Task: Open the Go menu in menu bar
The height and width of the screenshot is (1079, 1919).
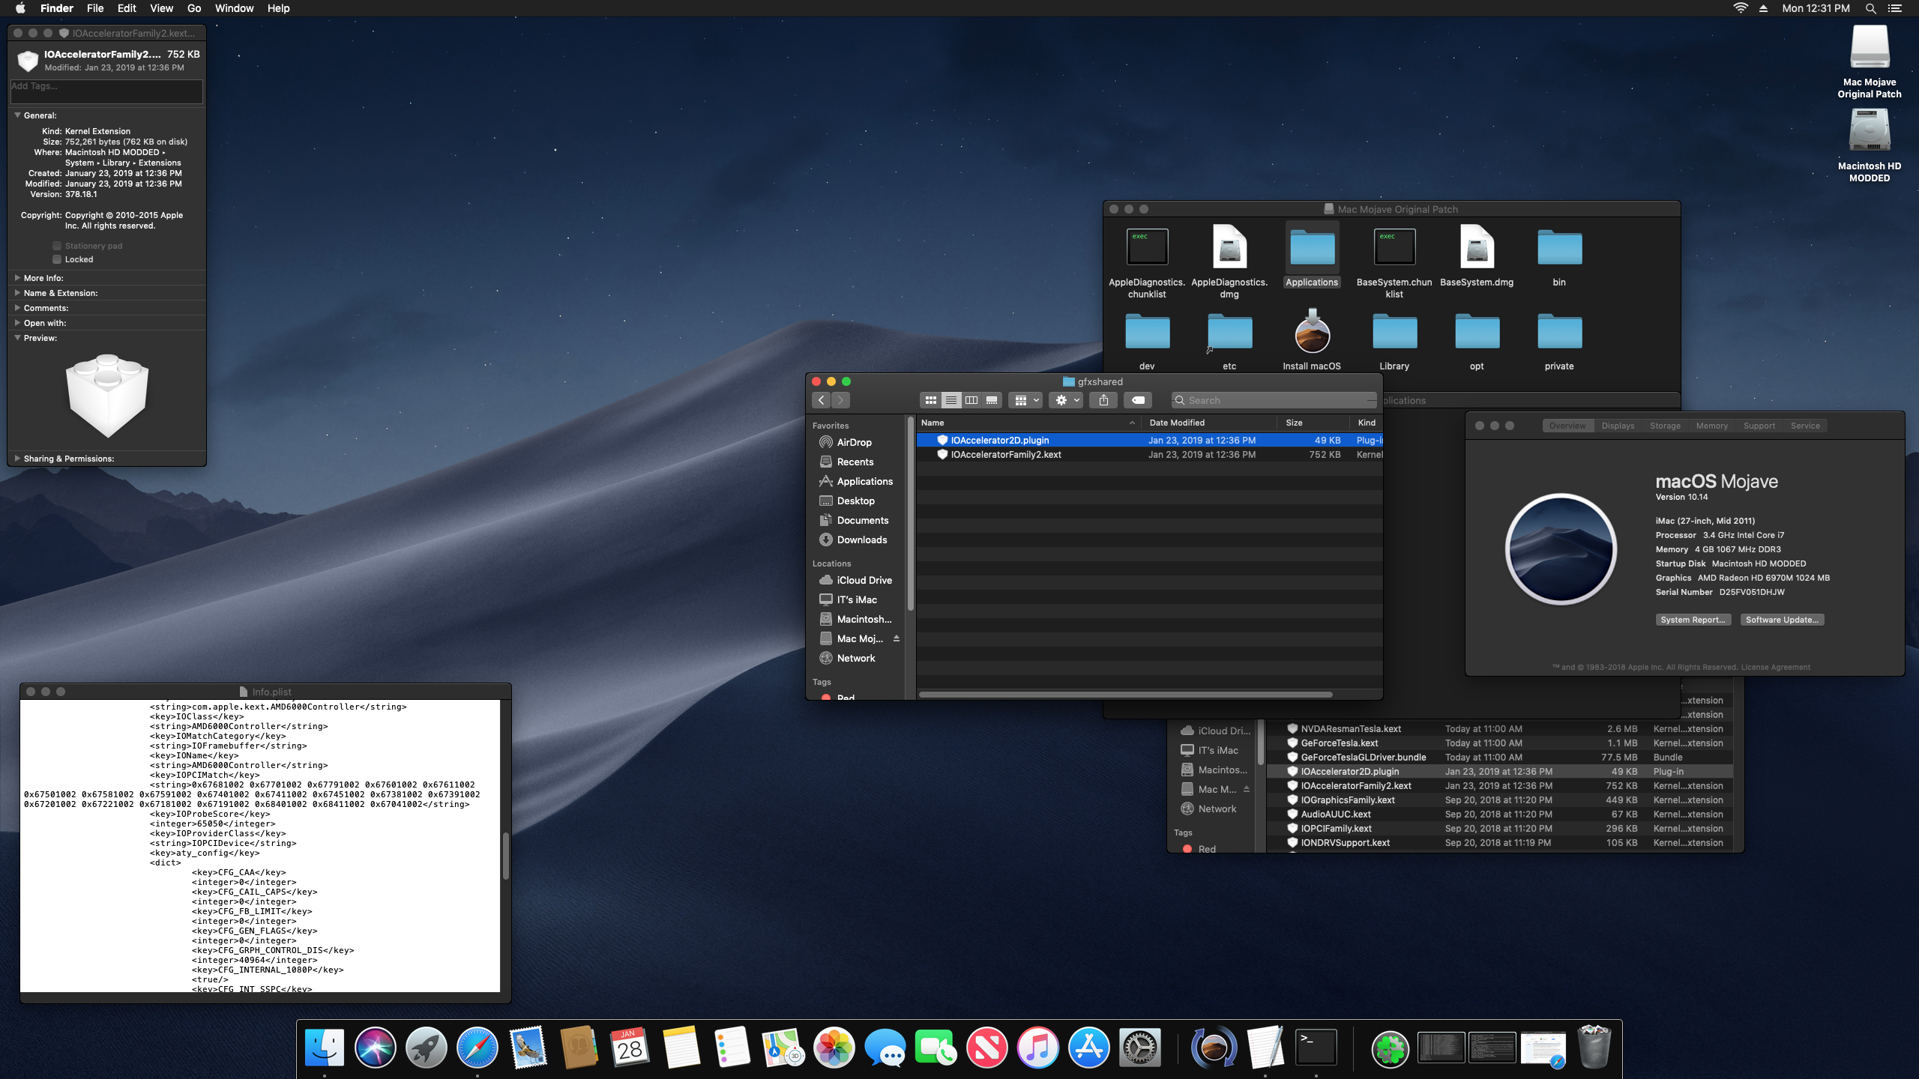Action: 194,8
